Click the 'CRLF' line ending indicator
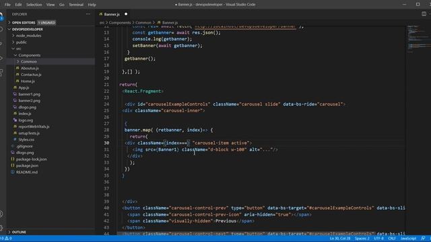 [392, 239]
